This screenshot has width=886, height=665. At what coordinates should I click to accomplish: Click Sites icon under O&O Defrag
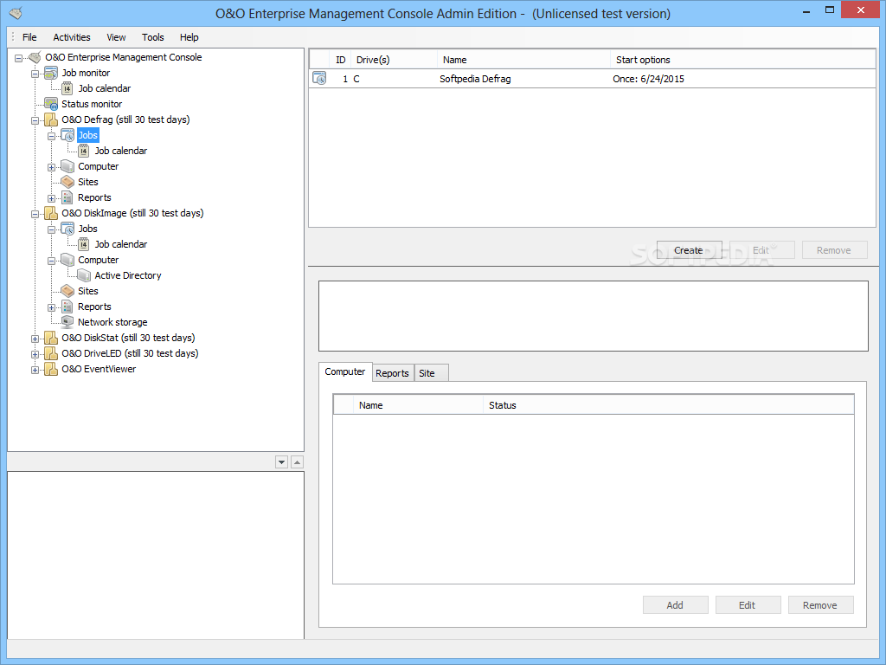pos(67,182)
